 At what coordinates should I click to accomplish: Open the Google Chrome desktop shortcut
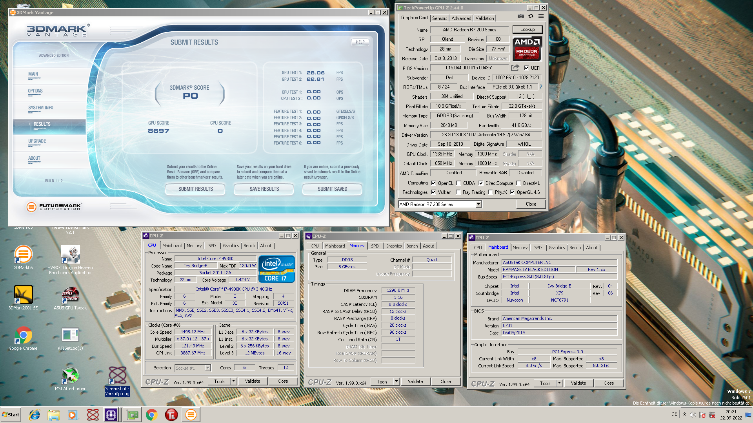pos(23,338)
